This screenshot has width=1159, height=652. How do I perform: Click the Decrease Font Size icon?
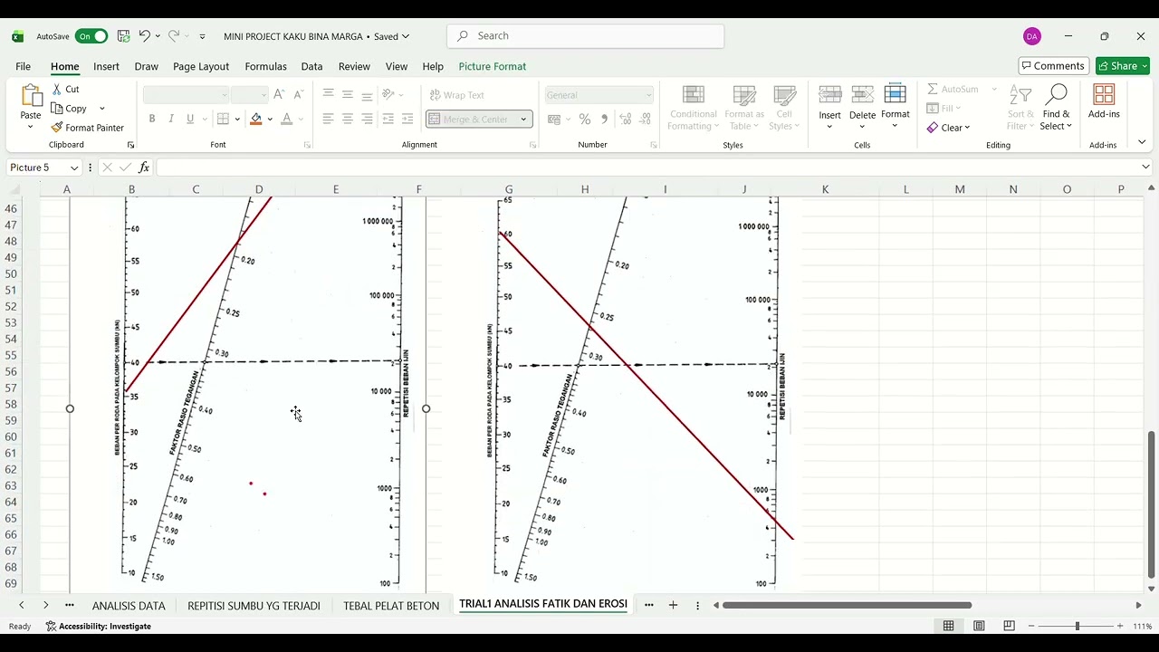pyautogui.click(x=298, y=94)
